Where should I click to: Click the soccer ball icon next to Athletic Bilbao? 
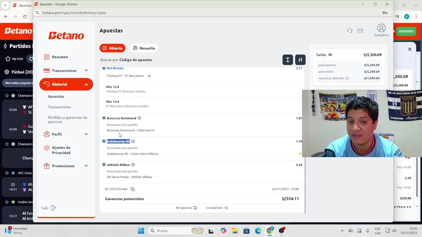[104, 165]
